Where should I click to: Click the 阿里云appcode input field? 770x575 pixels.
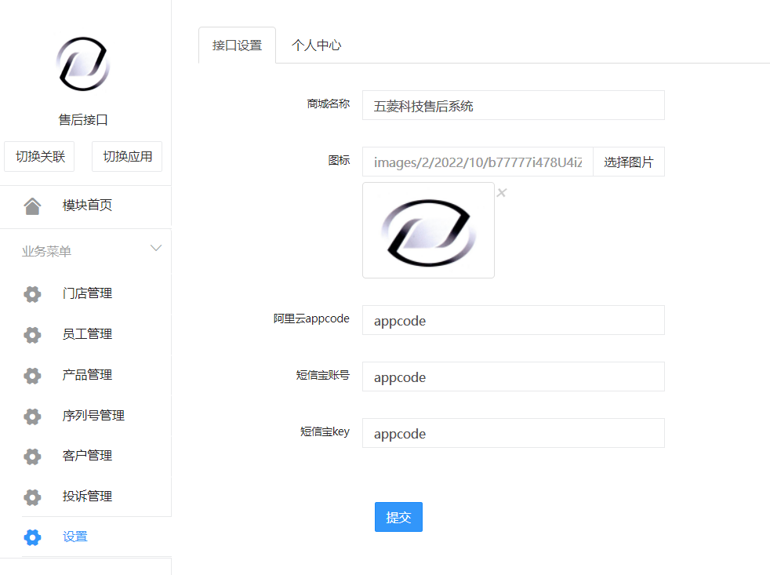coord(513,320)
